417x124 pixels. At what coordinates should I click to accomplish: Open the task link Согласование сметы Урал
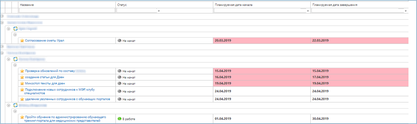(x=44, y=40)
